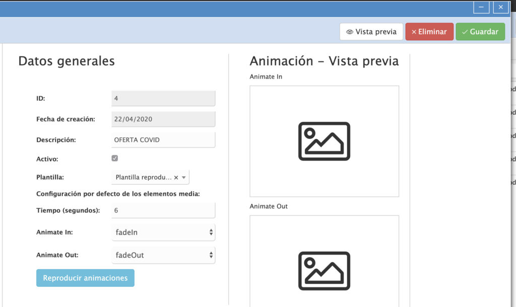516x307 pixels.
Task: Clear the Plantilla selection with the x
Action: pos(176,178)
